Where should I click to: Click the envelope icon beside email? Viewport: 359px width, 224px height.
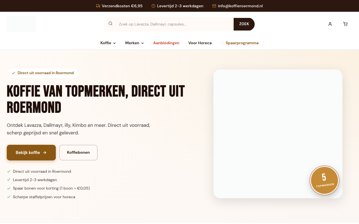point(214,6)
